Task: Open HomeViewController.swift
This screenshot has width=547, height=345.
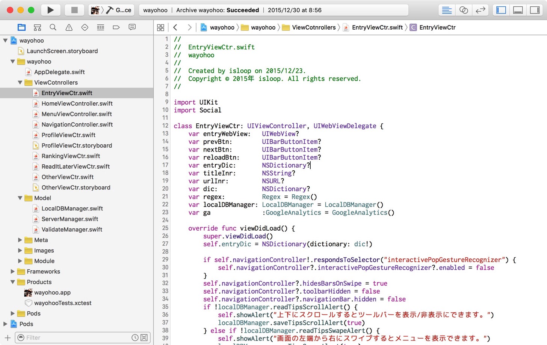Action: point(77,103)
